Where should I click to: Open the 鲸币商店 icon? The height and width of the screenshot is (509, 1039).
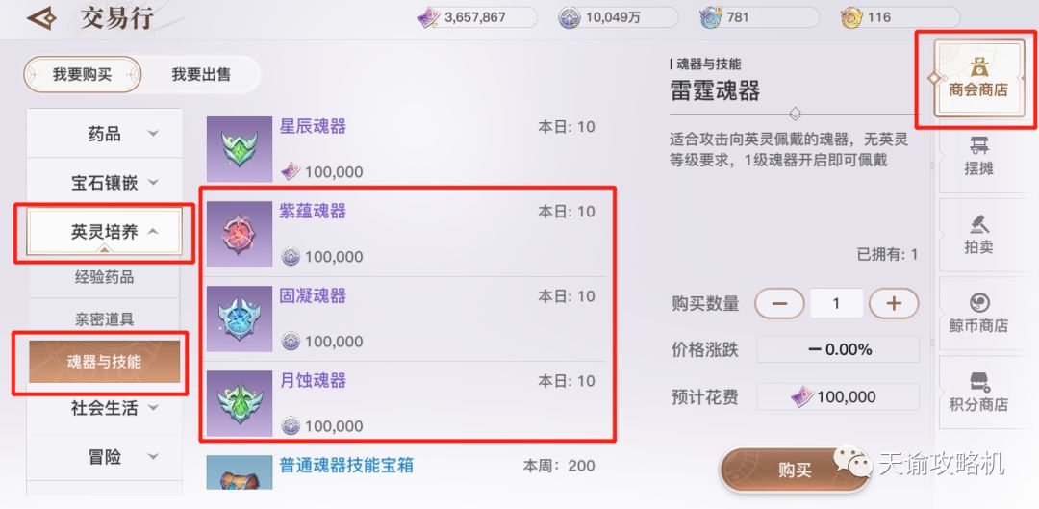point(978,314)
